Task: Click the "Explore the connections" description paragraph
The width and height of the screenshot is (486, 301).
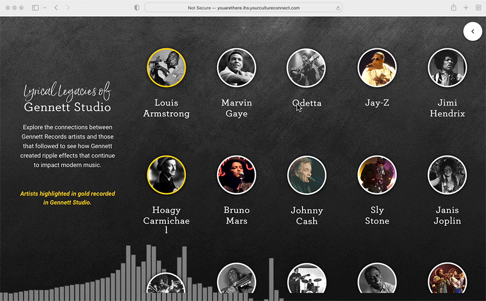Action: click(67, 146)
